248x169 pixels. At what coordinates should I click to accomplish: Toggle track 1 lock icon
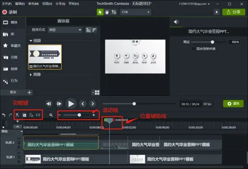(x=19, y=157)
